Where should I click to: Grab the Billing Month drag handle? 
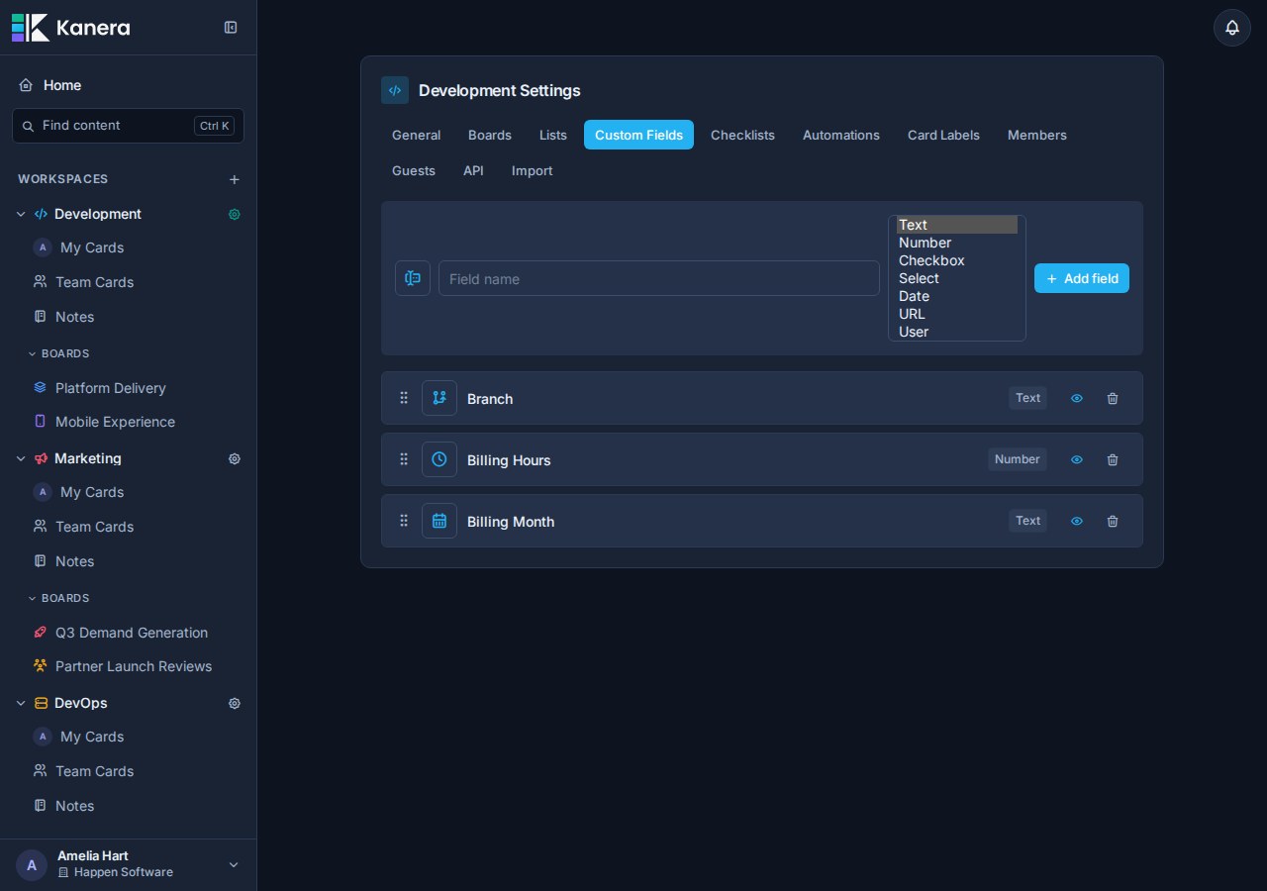coord(404,521)
